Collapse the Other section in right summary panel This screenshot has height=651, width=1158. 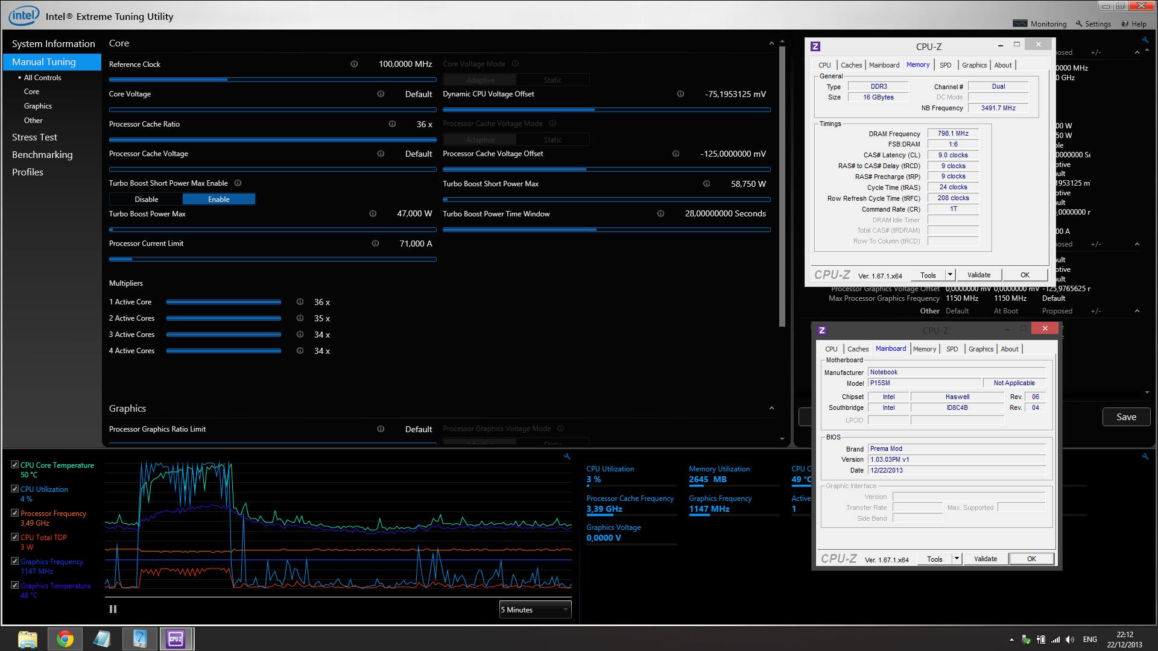tap(1137, 311)
